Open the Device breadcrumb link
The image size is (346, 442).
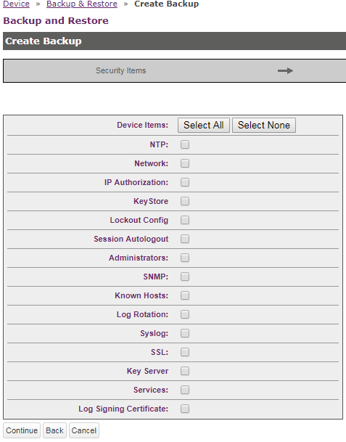coord(17,4)
